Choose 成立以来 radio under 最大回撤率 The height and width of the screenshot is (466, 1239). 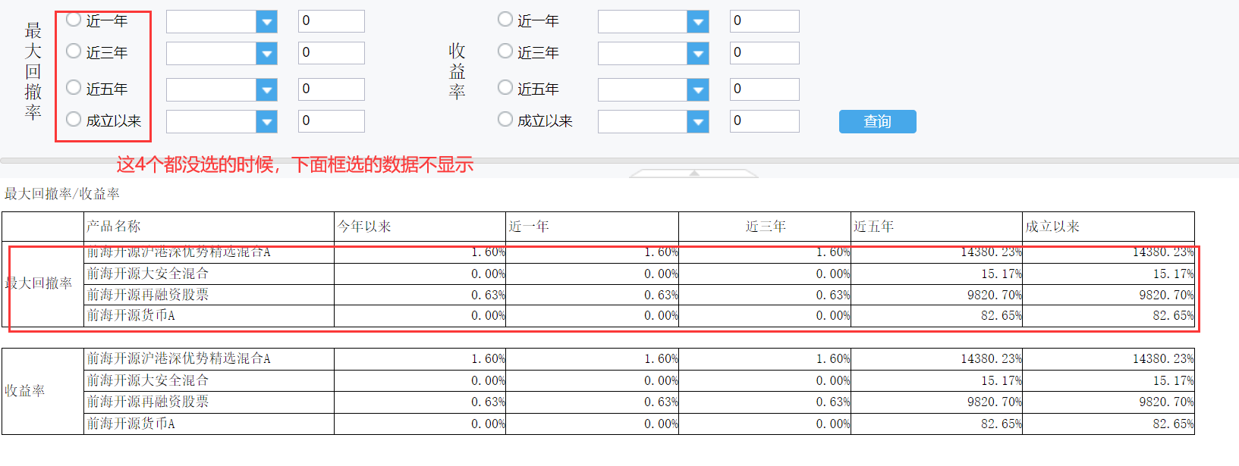tap(74, 120)
